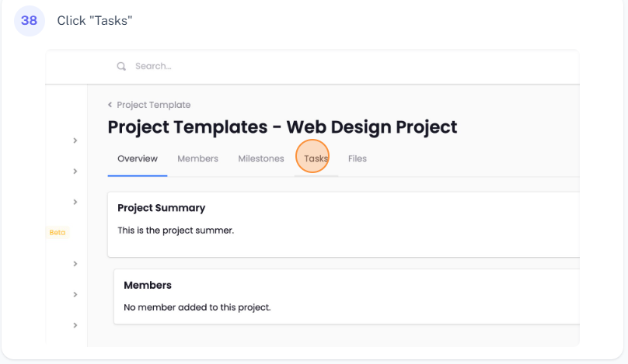The width and height of the screenshot is (628, 364).
Task: Follow the Project Template breadcrumb link
Action: pos(154,105)
